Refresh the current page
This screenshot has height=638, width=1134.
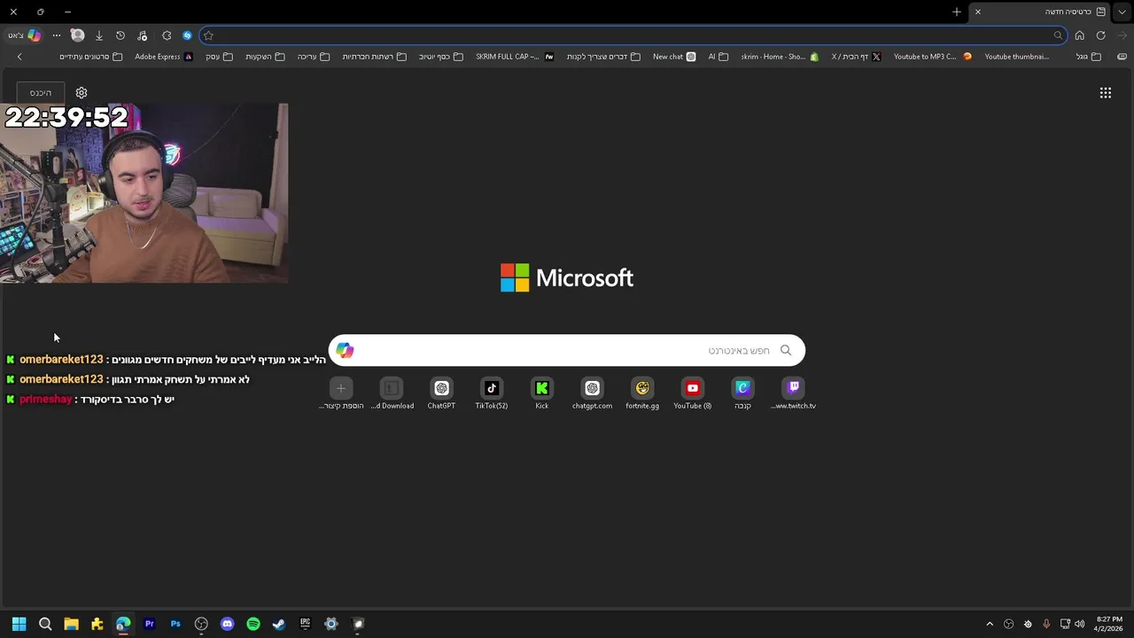coord(1100,35)
